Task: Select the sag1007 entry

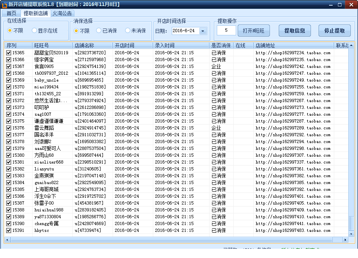Action: [x=43, y=114]
